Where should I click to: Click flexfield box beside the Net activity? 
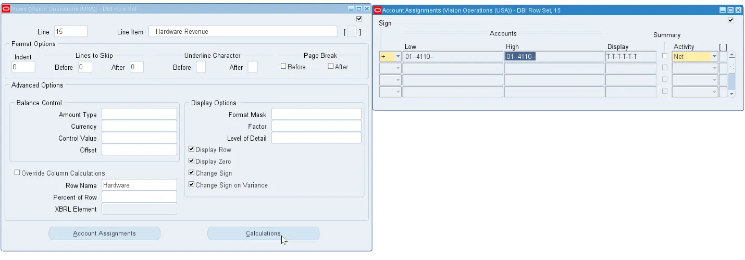tap(723, 56)
